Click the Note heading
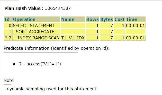 [x=8, y=80]
